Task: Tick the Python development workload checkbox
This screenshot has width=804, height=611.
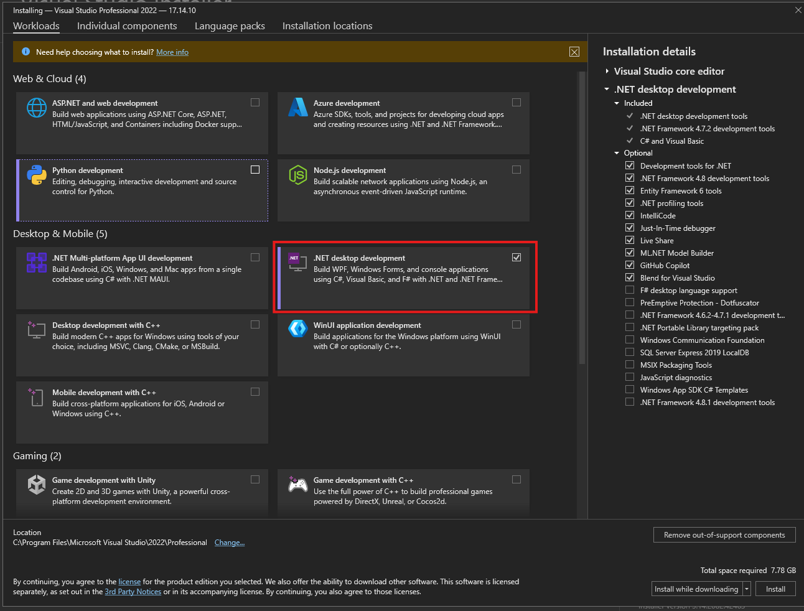Action: 255,169
